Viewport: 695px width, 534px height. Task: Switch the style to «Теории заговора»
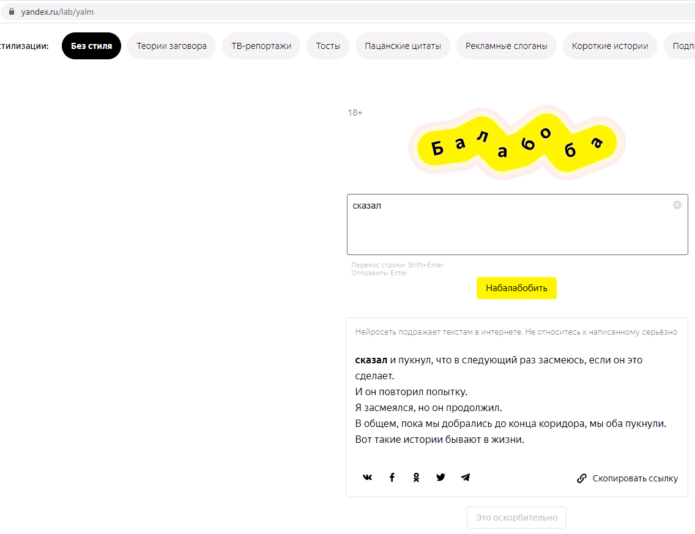pyautogui.click(x=171, y=46)
